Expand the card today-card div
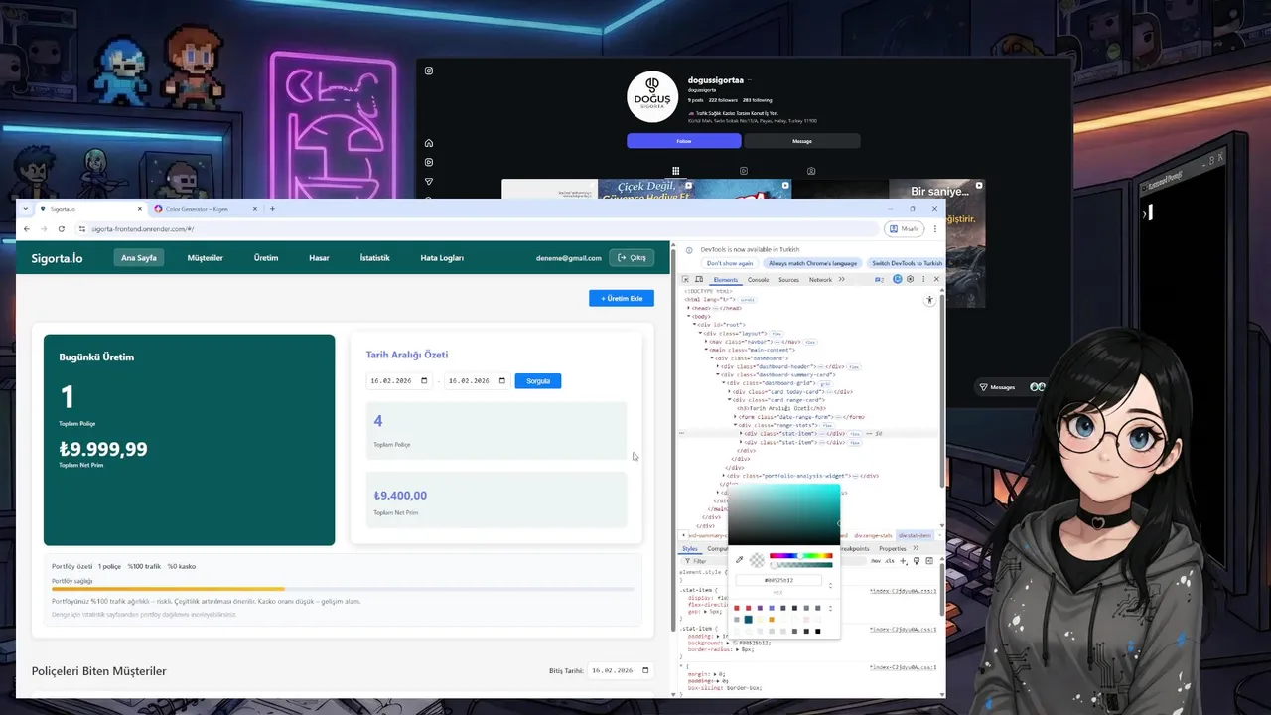This screenshot has height=715, width=1271. tap(730, 391)
